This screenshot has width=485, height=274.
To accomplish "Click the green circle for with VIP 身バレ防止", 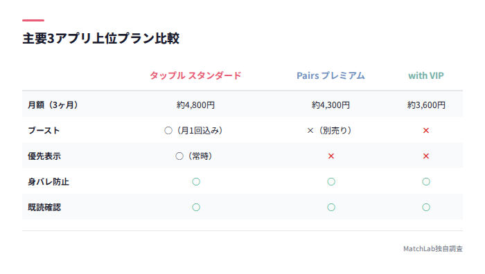I will point(426,182).
